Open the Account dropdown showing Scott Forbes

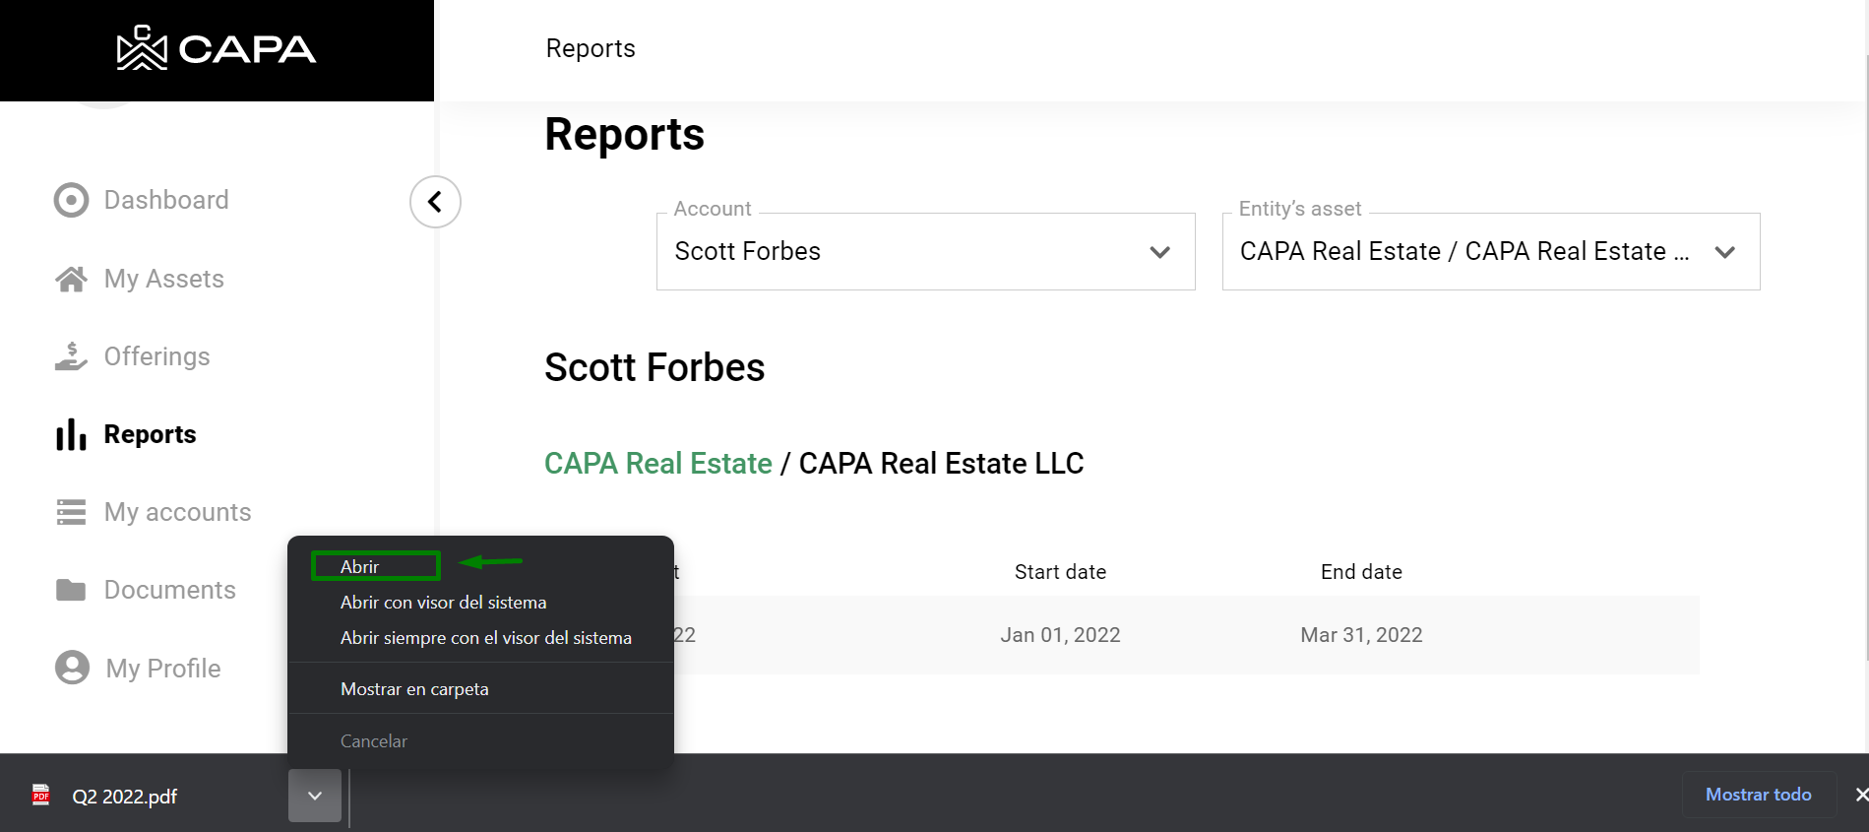(x=926, y=251)
